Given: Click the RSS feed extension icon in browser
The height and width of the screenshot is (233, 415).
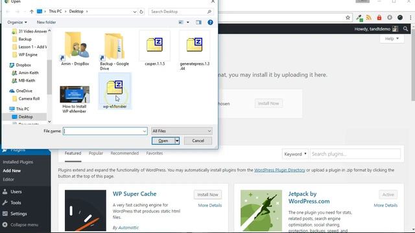Looking at the screenshot, I should point(369,17).
